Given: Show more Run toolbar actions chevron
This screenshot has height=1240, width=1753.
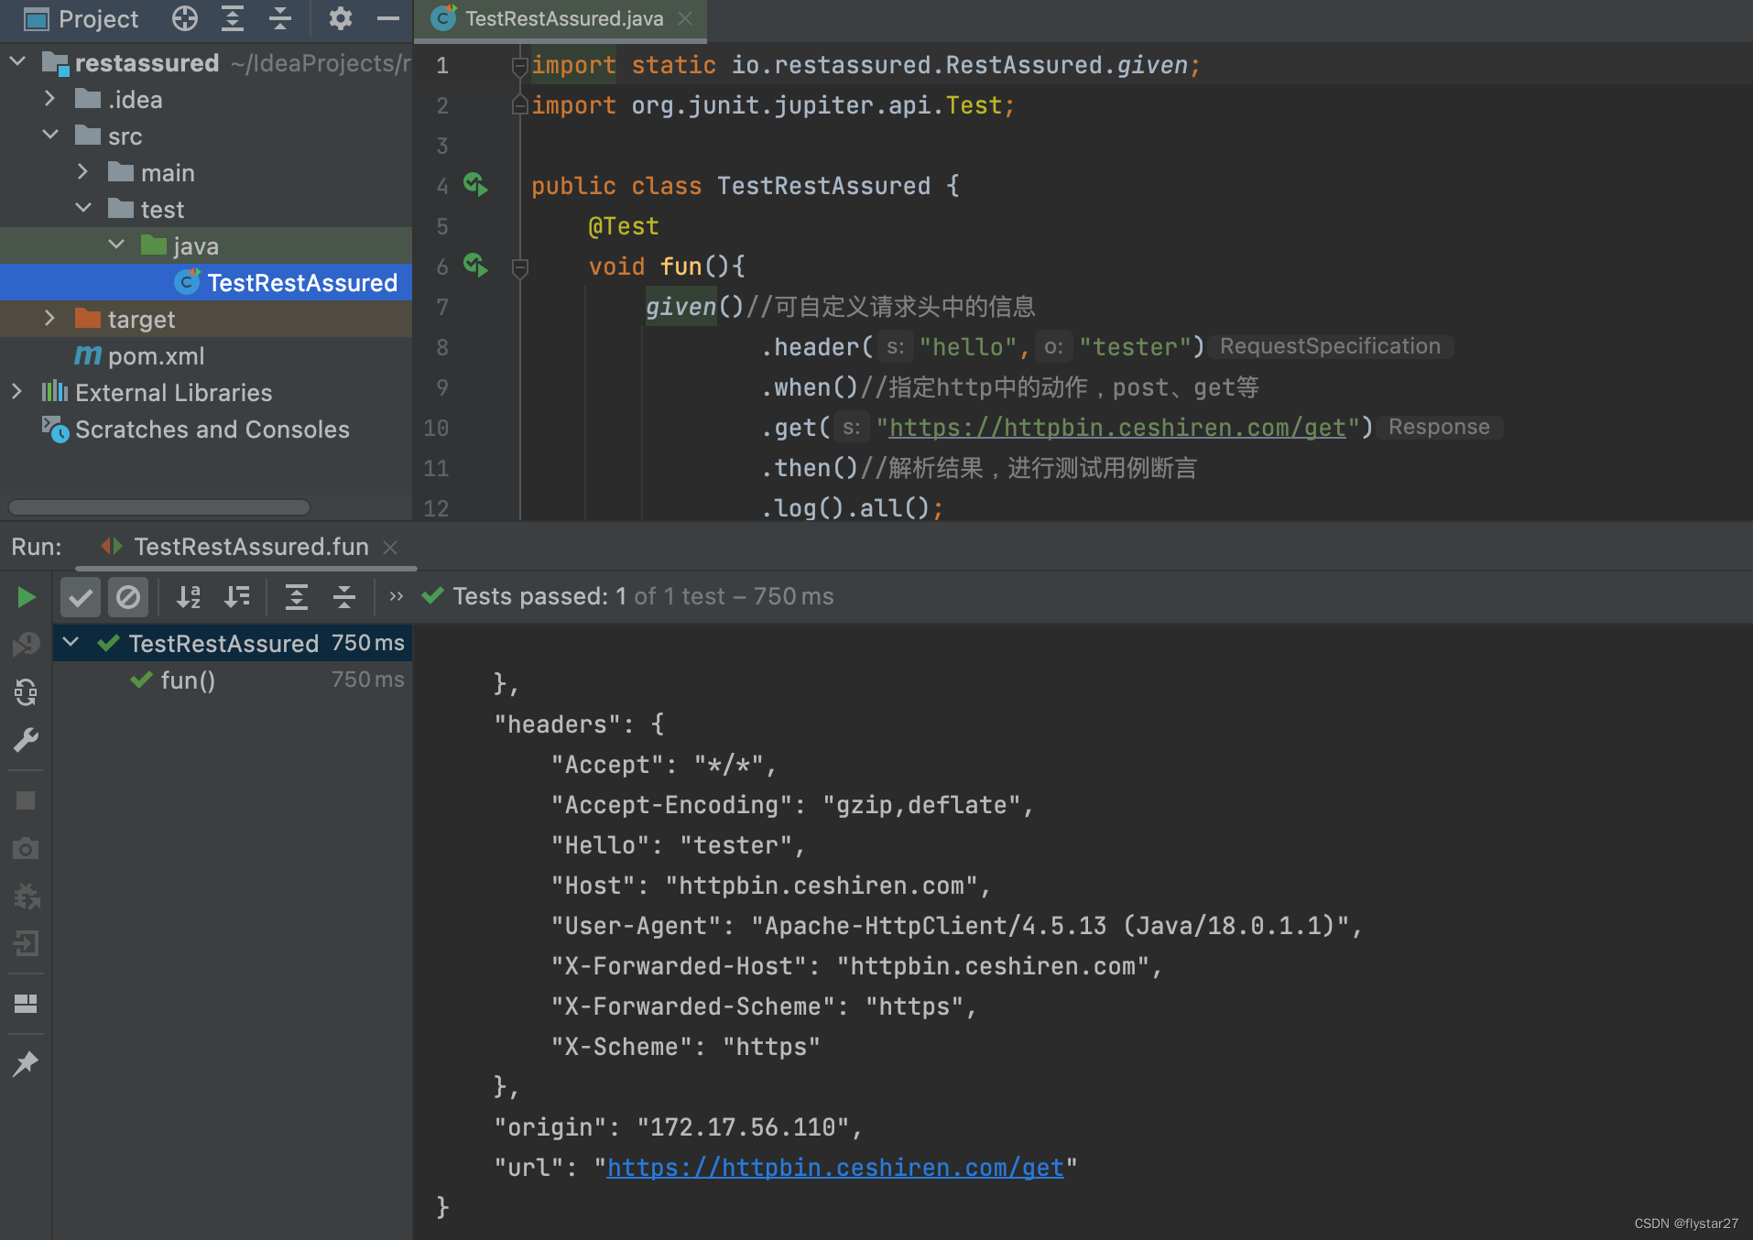Looking at the screenshot, I should [x=397, y=596].
